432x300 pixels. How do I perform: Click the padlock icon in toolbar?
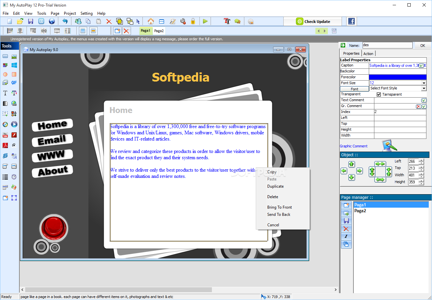coord(193,21)
